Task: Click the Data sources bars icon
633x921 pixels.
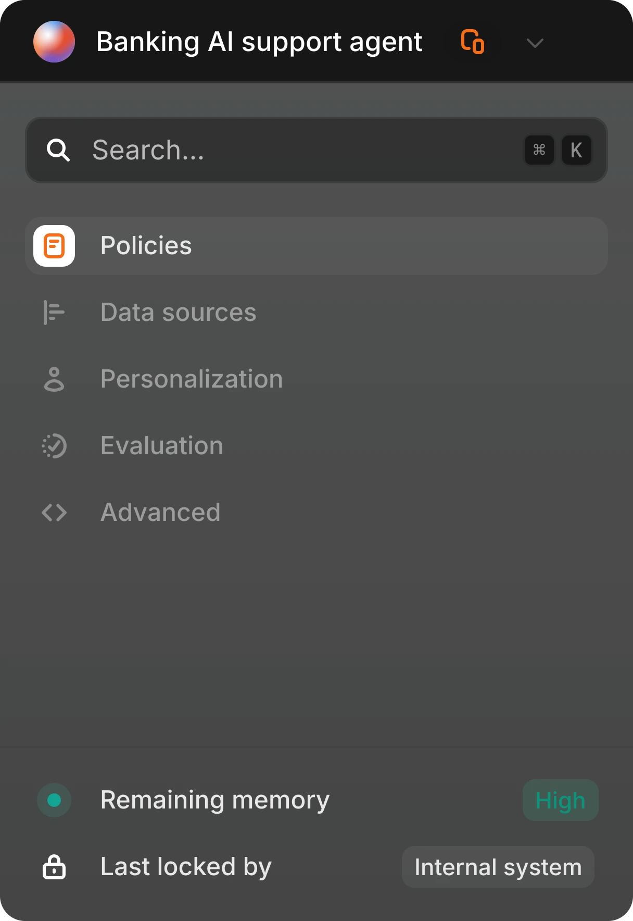Action: [54, 313]
